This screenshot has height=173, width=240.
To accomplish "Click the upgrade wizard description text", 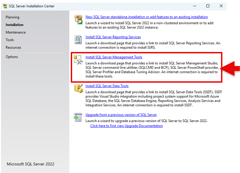I will click(147, 121).
